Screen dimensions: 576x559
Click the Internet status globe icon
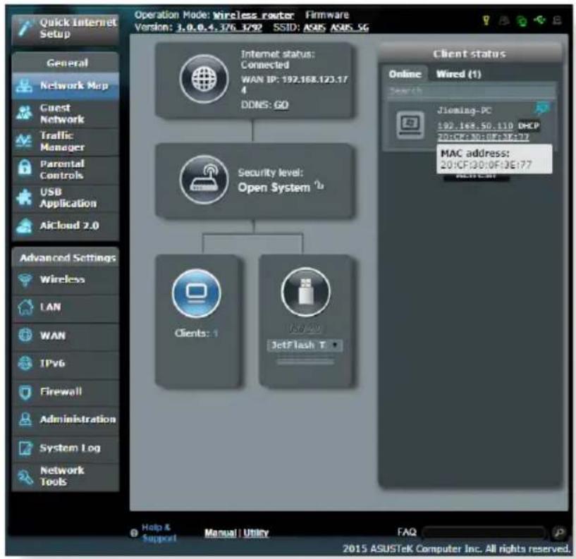pyautogui.click(x=204, y=78)
